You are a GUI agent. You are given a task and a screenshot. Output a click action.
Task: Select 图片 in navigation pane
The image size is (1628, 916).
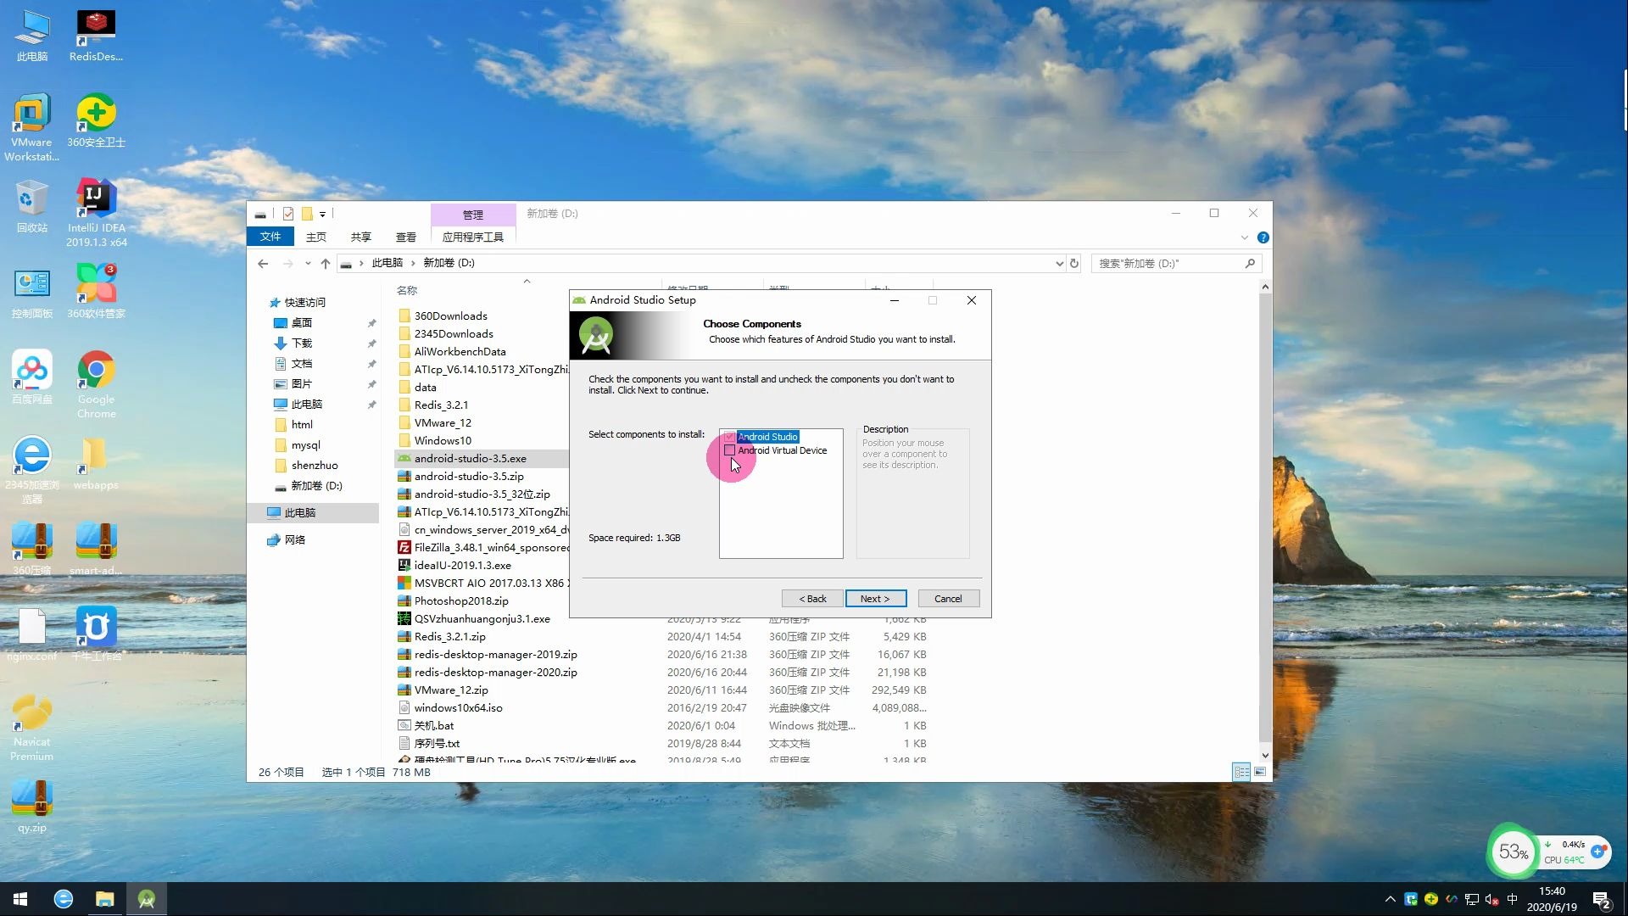point(302,384)
